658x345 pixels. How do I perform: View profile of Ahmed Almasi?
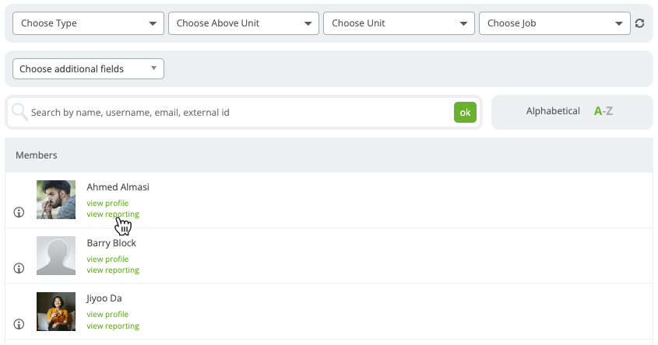[x=107, y=203]
